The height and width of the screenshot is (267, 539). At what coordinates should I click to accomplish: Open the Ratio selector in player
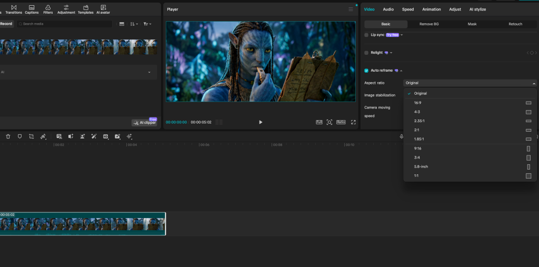pos(341,122)
